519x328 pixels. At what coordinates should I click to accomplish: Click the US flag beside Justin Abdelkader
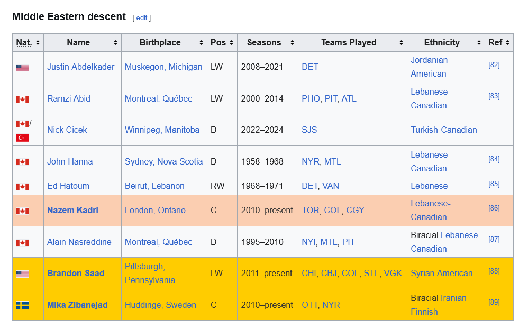23,68
